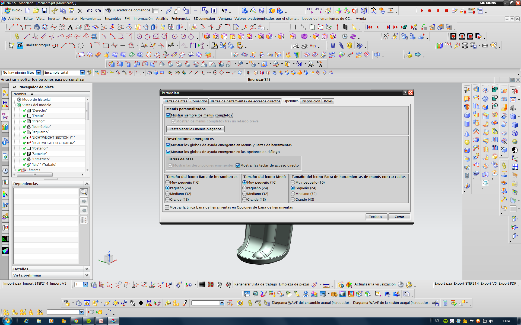
Task: Expand the Vista preliminar section
Action: click(x=87, y=275)
